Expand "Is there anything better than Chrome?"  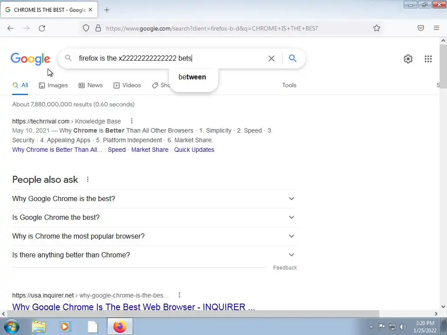click(x=155, y=255)
